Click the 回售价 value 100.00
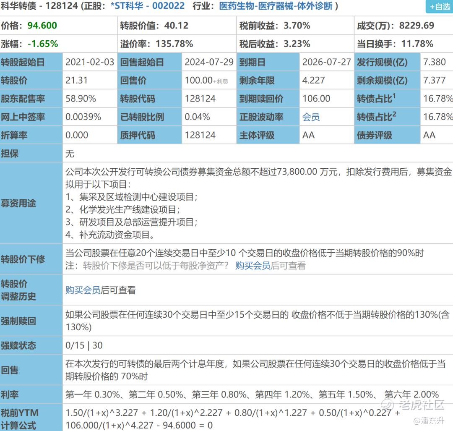Viewport: 453px width, 431px height. tap(198, 80)
